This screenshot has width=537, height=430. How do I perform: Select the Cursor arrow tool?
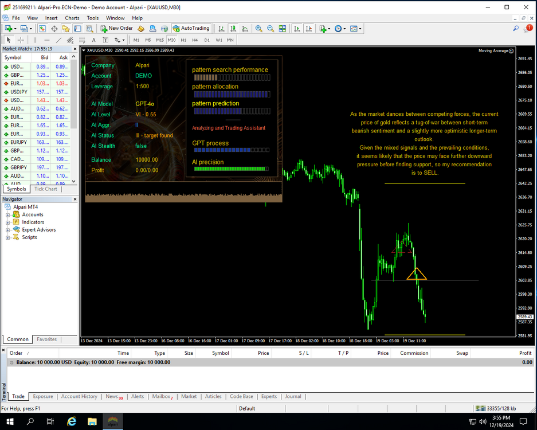pos(9,40)
